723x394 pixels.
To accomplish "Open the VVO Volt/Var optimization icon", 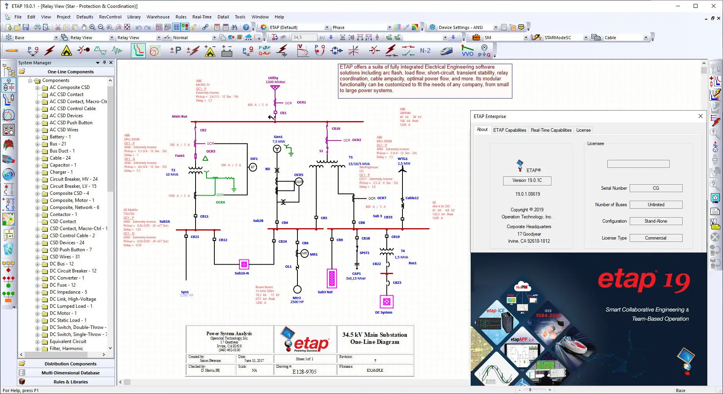I will pos(468,51).
